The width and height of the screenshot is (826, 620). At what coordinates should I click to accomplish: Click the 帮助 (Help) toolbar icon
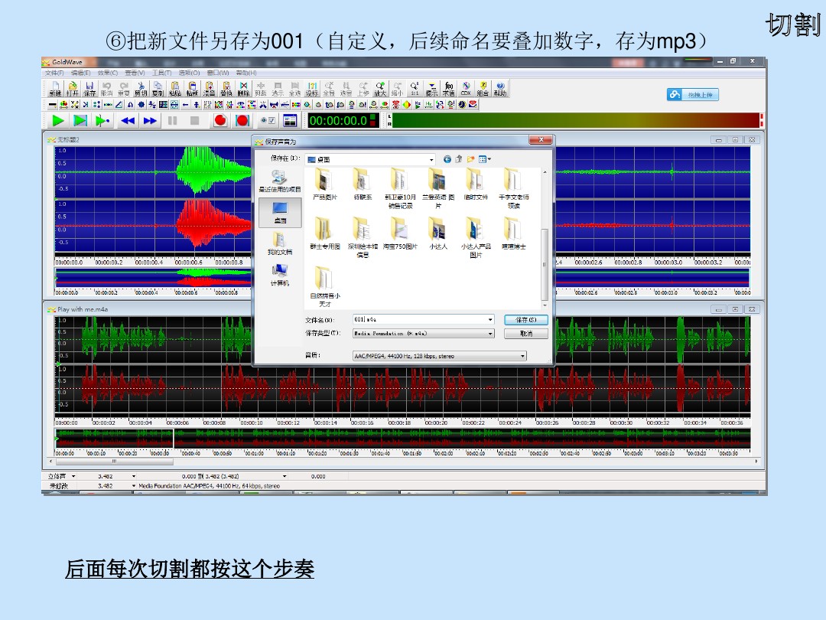[499, 88]
